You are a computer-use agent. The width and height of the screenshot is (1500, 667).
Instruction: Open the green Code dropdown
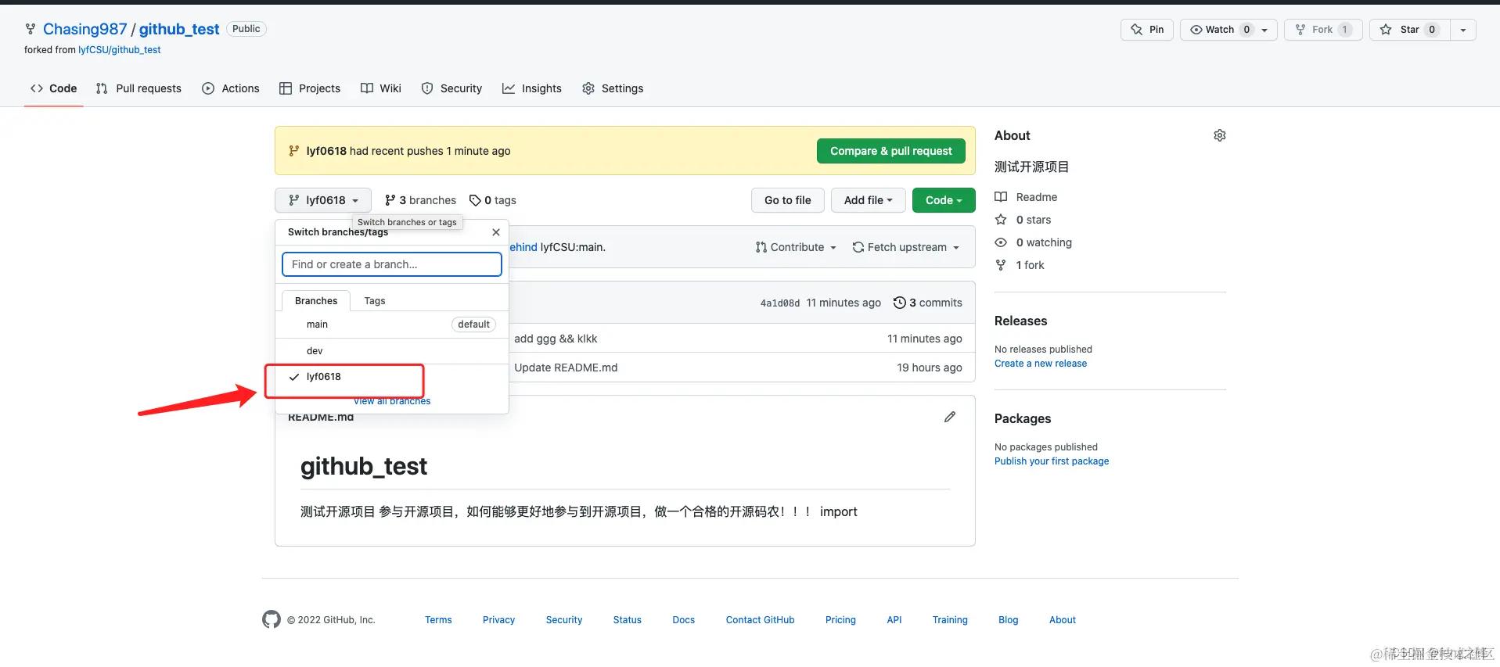click(944, 200)
